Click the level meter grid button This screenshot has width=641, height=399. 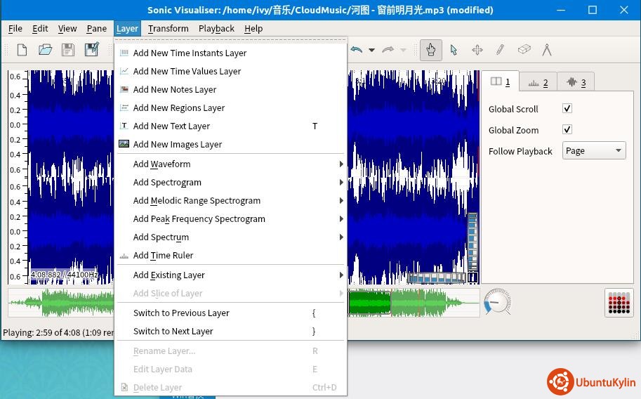coord(619,303)
